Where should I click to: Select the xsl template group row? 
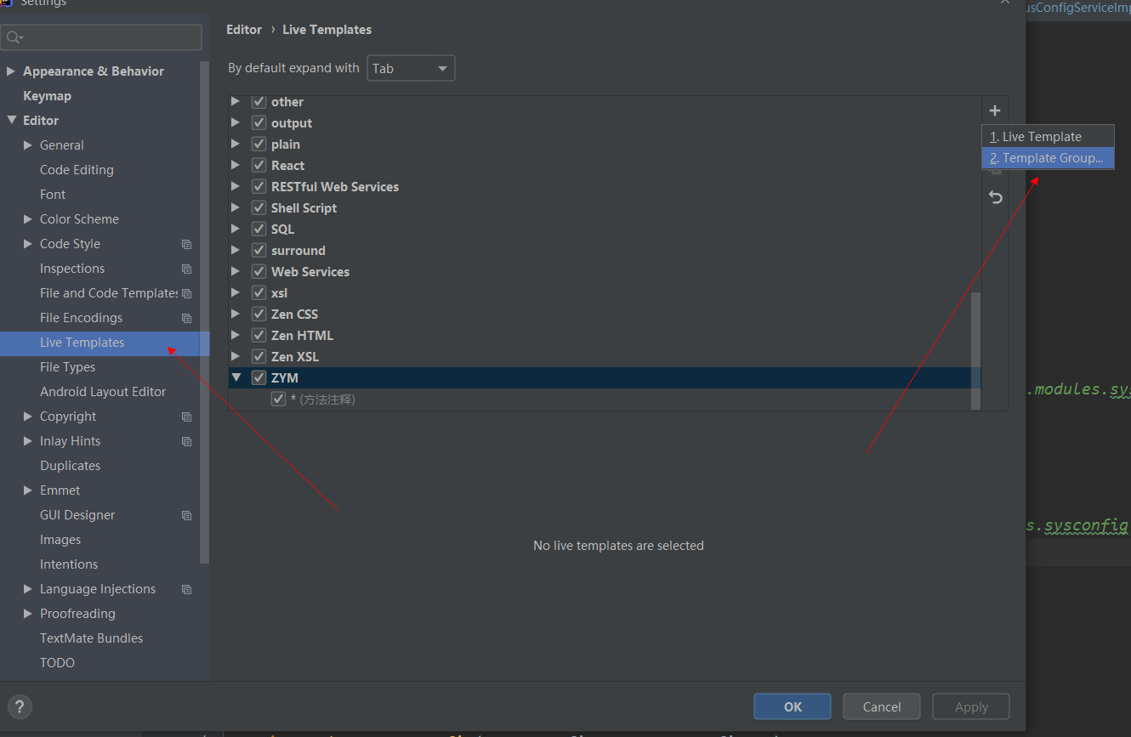coord(605,293)
